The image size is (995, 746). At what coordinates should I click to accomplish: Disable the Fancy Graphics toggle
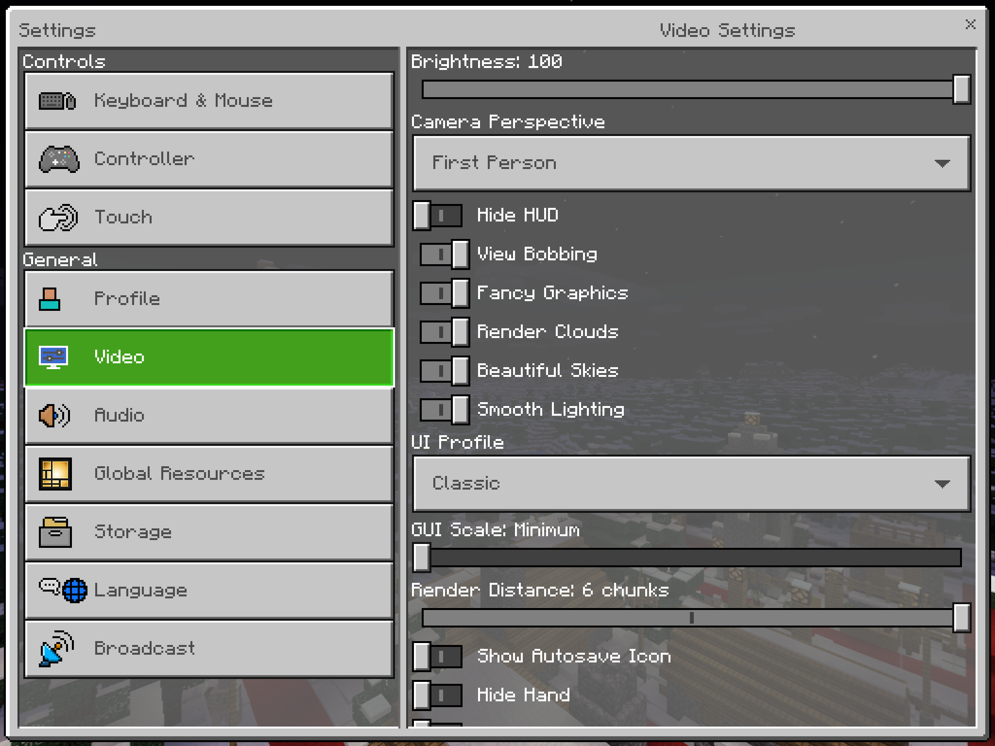tap(445, 293)
